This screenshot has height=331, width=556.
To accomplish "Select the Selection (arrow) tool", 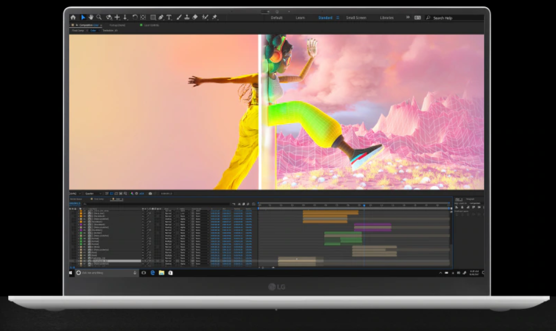I will [x=84, y=17].
